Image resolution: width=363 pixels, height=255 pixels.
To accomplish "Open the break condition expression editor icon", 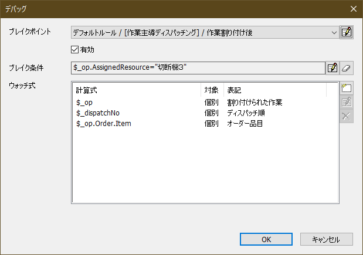I will tap(333, 68).
